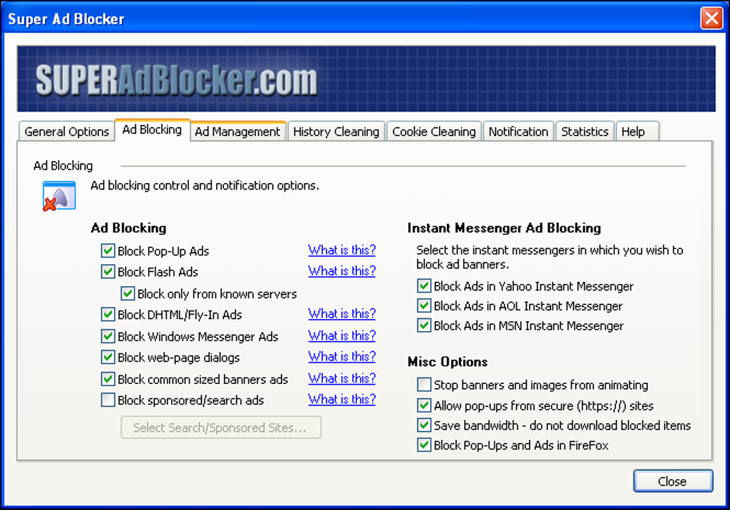Viewport: 730px width, 510px height.
Task: Open 'What is this?' for Windows Messenger Ads
Action: [x=341, y=335]
